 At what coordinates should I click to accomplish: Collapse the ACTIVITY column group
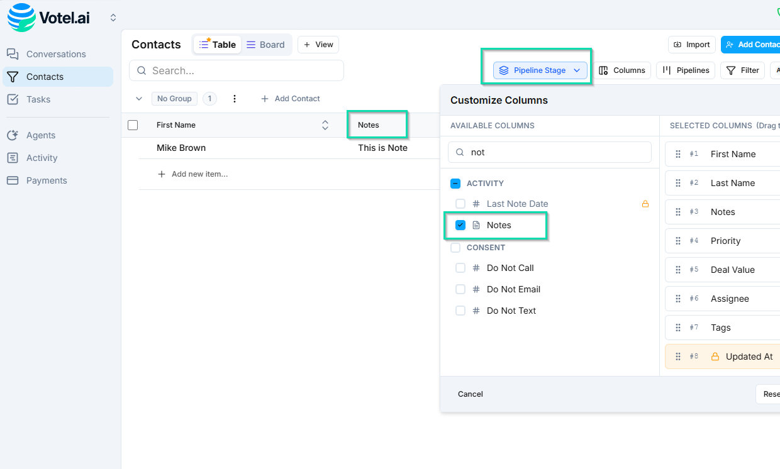pyautogui.click(x=455, y=183)
